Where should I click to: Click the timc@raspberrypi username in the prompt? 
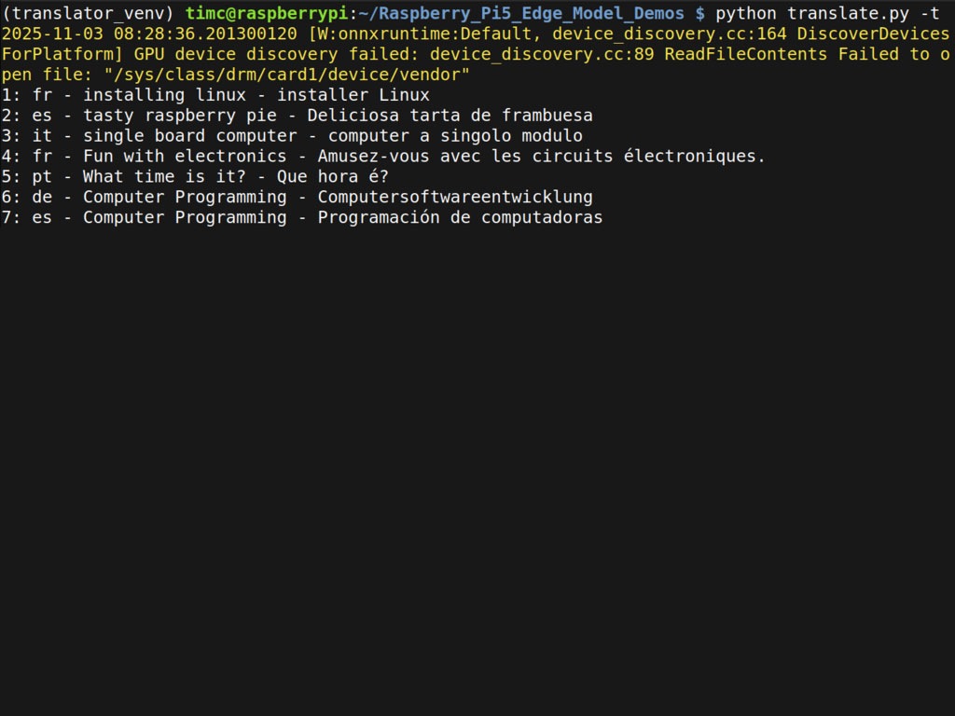click(266, 13)
